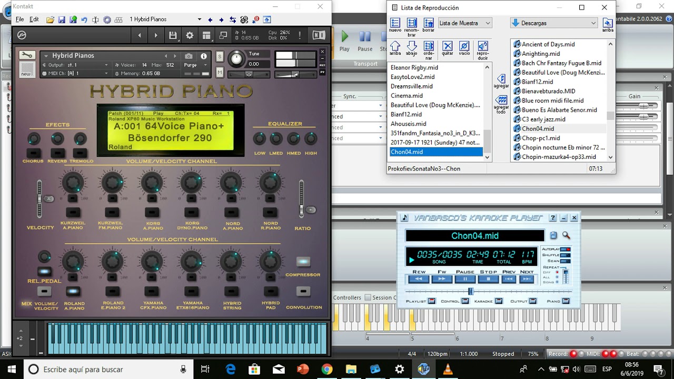Open 'Descargas' folder dropdown
The image size is (674, 379).
pyautogui.click(x=554, y=23)
